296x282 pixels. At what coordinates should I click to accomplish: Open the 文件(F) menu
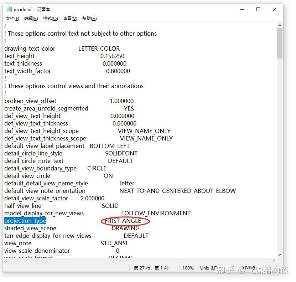[x=12, y=19]
